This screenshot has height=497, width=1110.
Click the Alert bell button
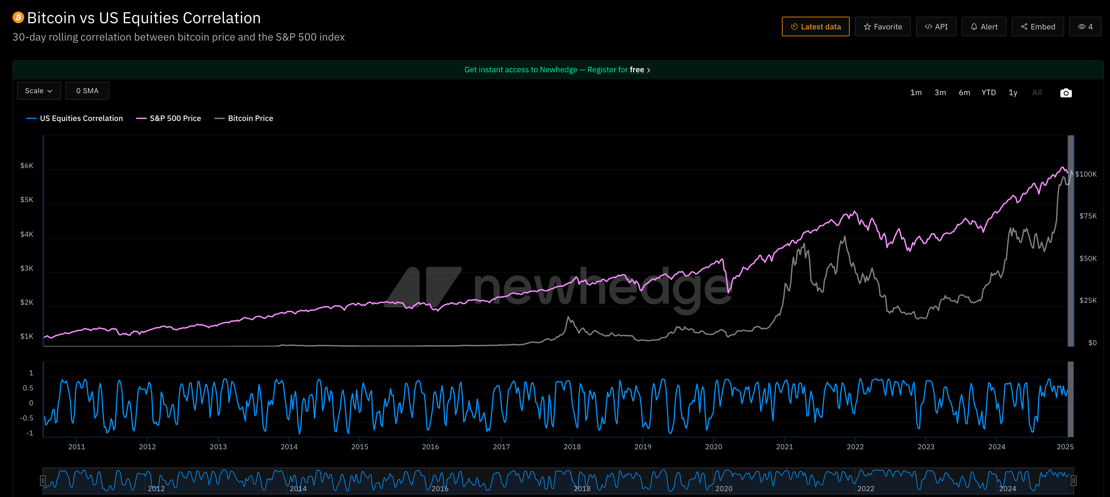(x=984, y=27)
